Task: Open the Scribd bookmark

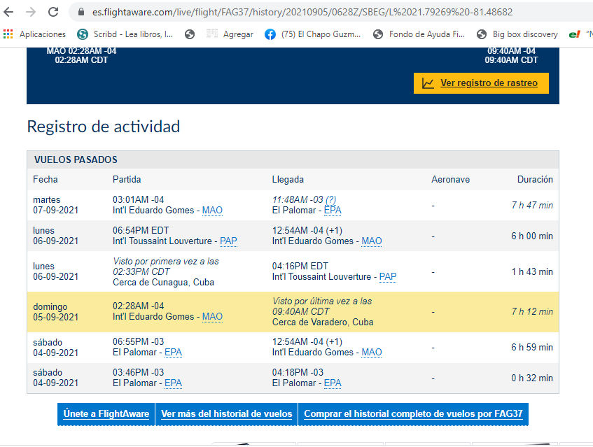Action: 125,34
